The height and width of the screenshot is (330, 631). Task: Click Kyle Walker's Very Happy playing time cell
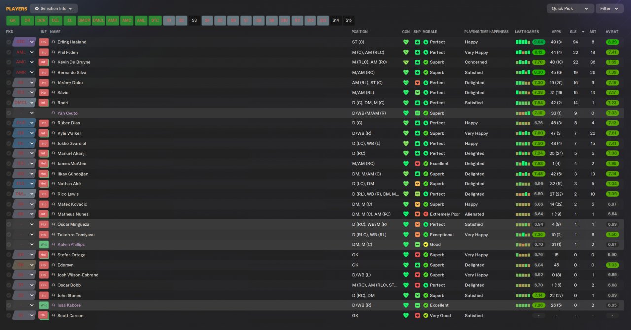click(476, 133)
